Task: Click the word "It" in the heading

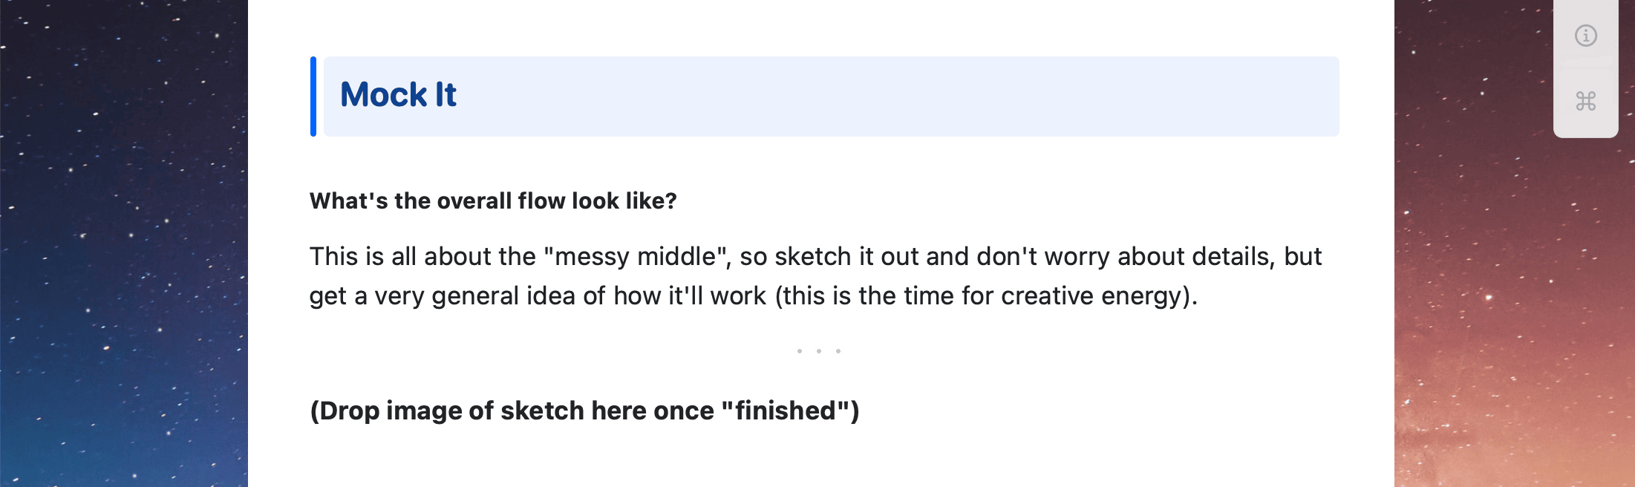Action: click(446, 95)
